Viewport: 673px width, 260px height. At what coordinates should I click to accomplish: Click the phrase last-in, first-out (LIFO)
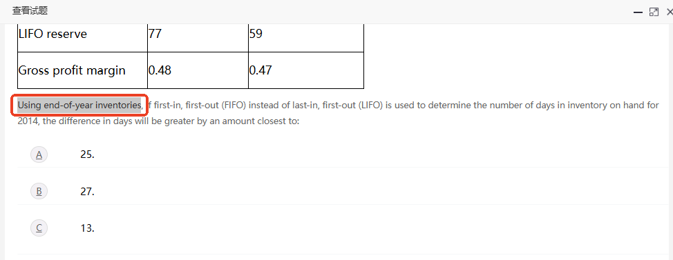click(x=331, y=106)
